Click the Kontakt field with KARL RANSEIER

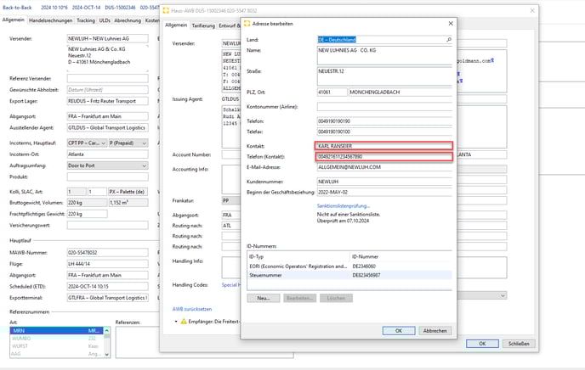point(384,146)
